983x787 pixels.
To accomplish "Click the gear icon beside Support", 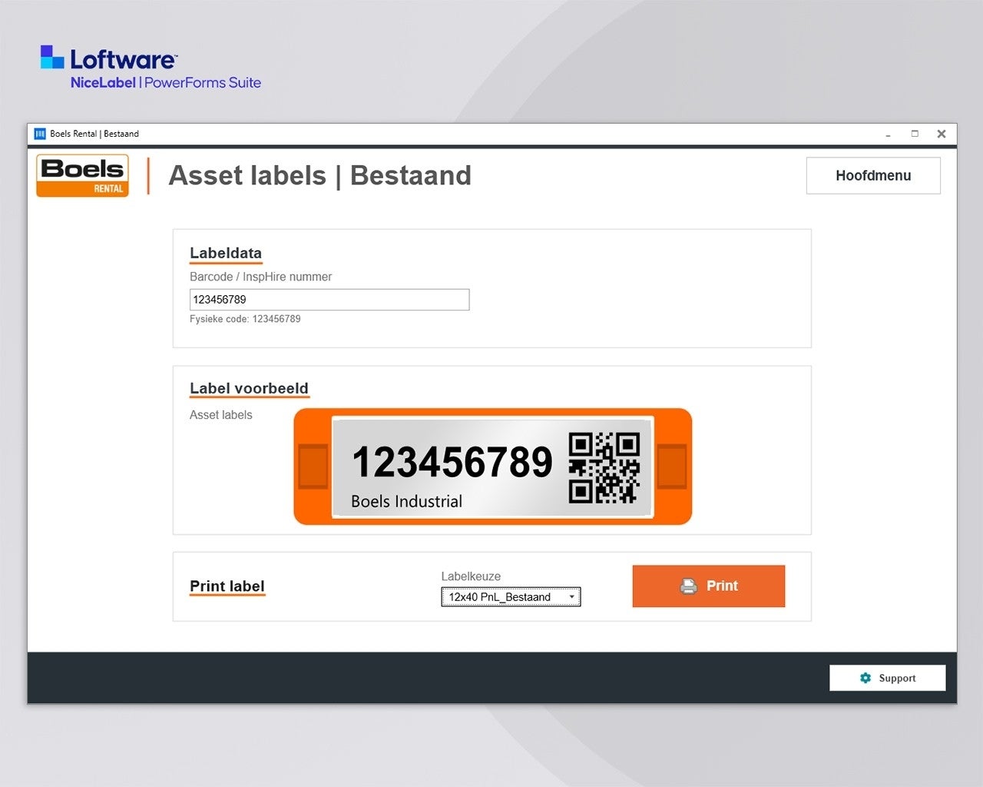I will coord(866,678).
